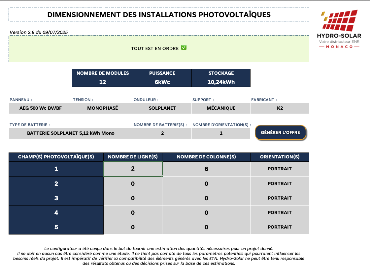The image size is (370, 276).
Task: Click the FABRICANT : label
Action: [264, 100]
